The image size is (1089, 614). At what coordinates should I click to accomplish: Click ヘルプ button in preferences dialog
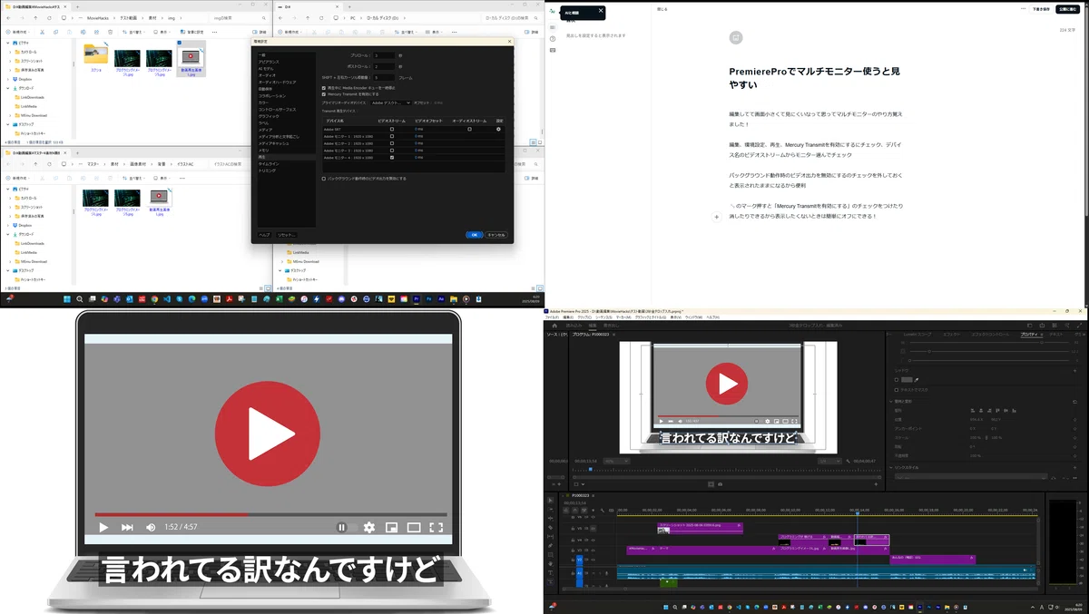point(264,235)
